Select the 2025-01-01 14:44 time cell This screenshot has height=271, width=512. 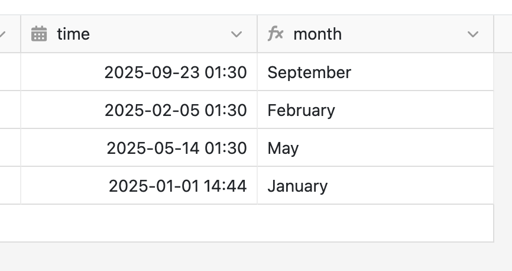(x=177, y=186)
